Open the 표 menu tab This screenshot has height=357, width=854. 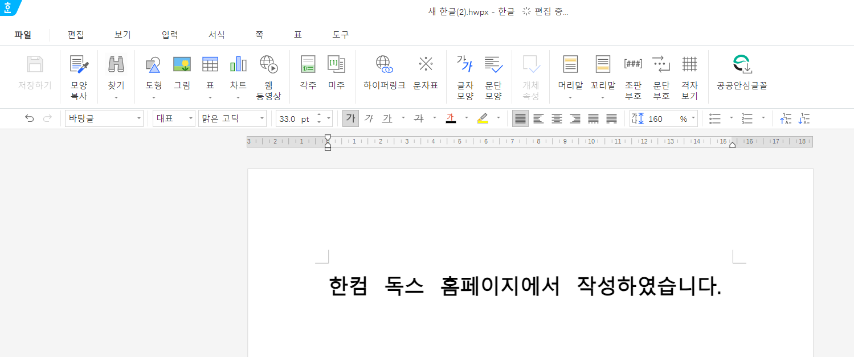click(x=297, y=35)
